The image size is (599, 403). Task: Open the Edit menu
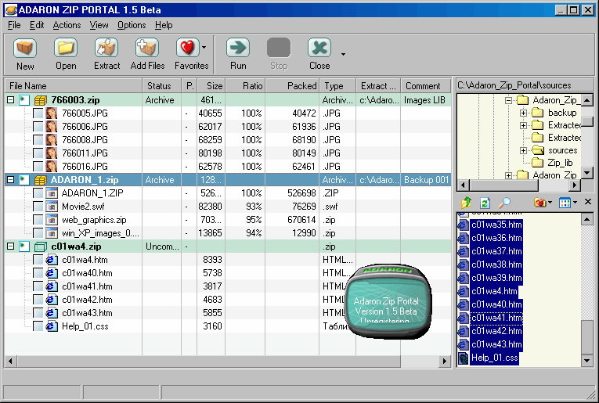click(x=37, y=25)
